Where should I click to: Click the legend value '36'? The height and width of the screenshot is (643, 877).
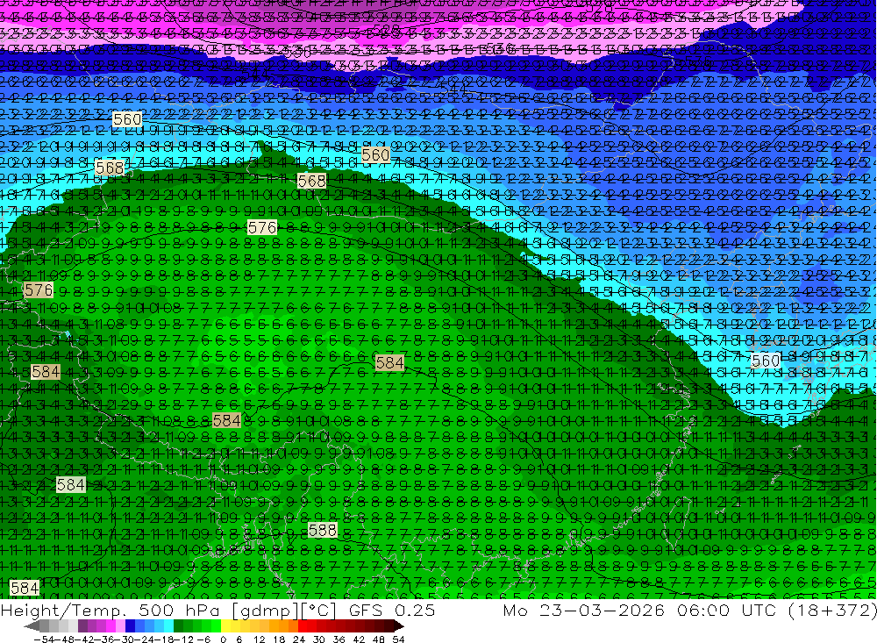point(339,639)
